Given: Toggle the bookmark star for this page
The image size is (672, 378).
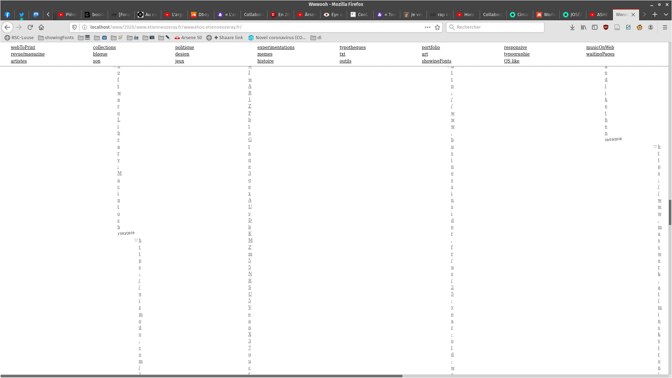Looking at the screenshot, I should pos(437,27).
